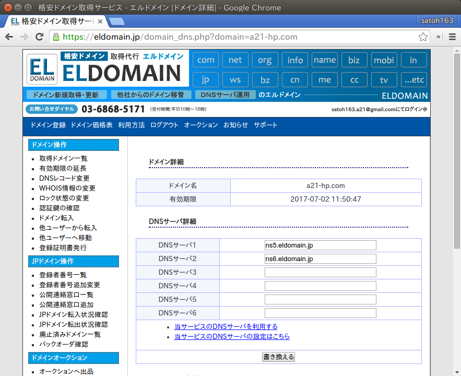The image size is (461, 376).
Task: Focus the empty DNSサーバ5 input field
Action: [x=321, y=300]
